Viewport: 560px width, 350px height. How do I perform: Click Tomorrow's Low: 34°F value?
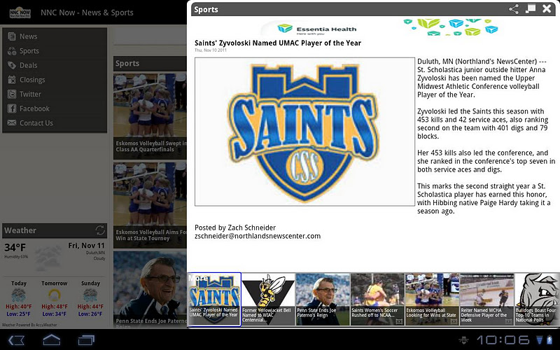pyautogui.click(x=55, y=314)
